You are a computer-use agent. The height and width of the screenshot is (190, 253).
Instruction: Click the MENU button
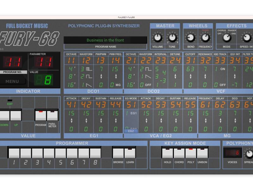click(x=12, y=81)
